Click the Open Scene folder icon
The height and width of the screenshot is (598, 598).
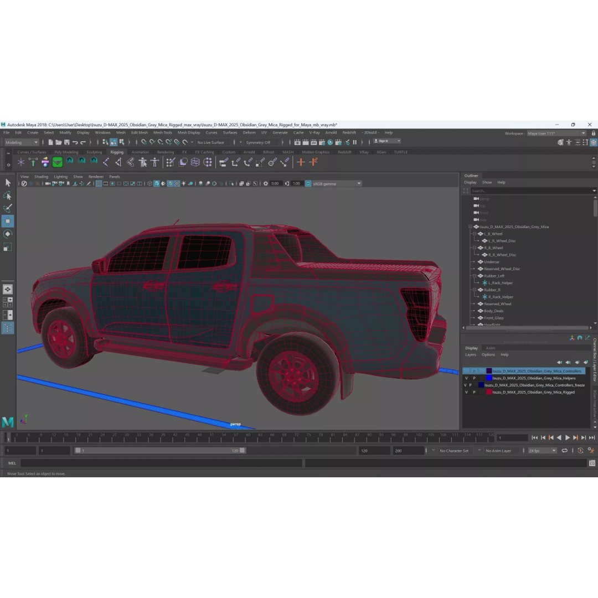click(x=58, y=142)
